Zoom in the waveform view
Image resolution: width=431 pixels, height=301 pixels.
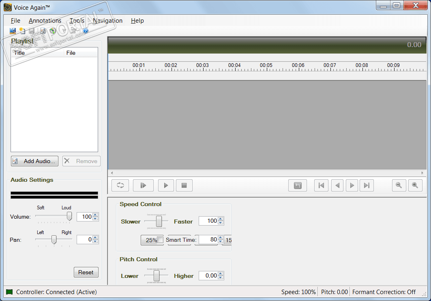coord(415,185)
